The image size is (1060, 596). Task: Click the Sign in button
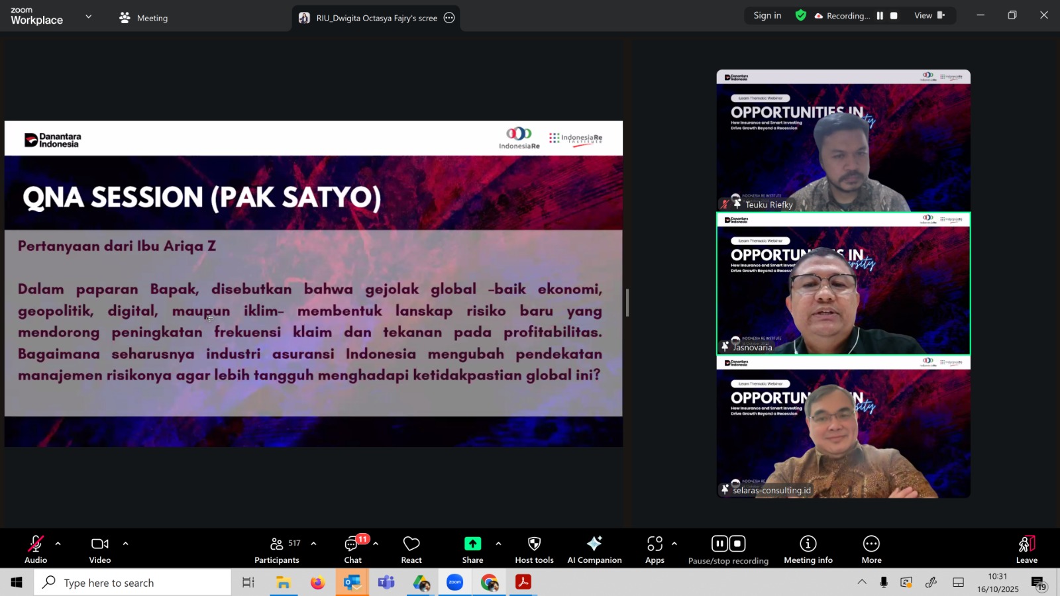[767, 16]
